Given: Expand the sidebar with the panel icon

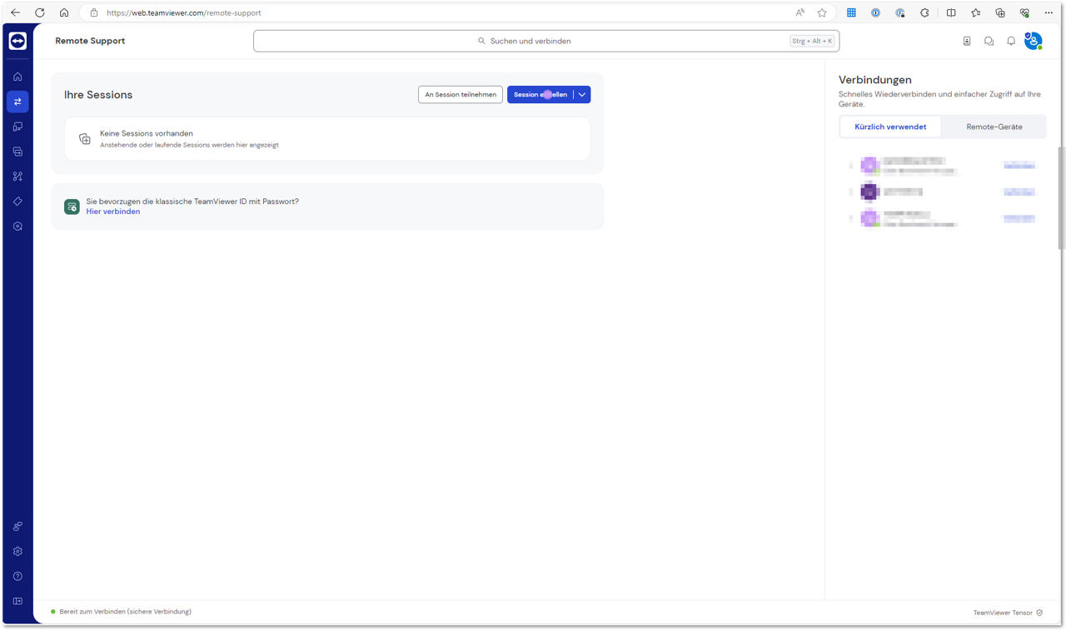Looking at the screenshot, I should pyautogui.click(x=17, y=601).
